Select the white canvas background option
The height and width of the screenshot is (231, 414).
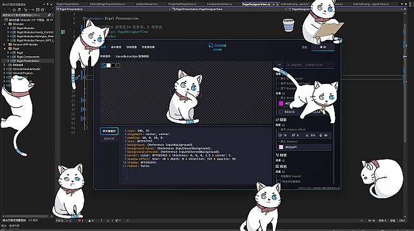coord(108,65)
